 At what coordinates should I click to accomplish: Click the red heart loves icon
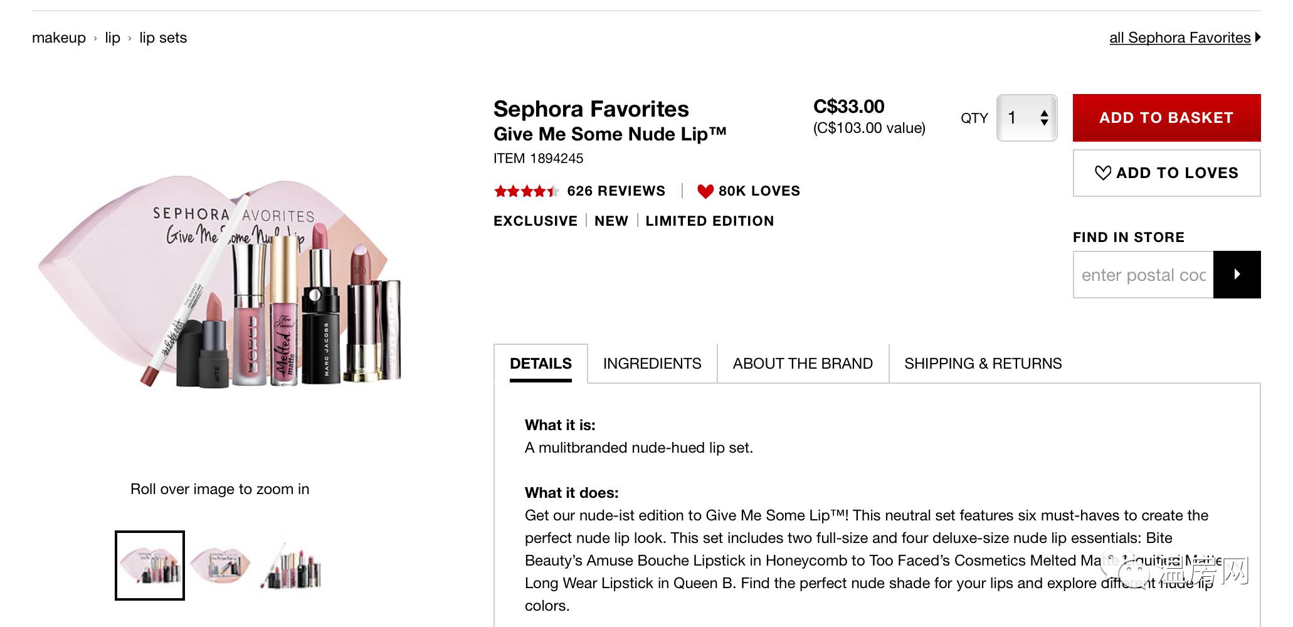click(705, 191)
